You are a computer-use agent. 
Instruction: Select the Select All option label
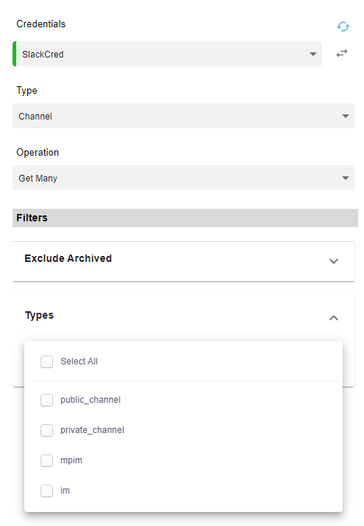click(79, 361)
